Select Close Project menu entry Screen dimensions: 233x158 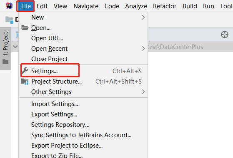pos(49,59)
